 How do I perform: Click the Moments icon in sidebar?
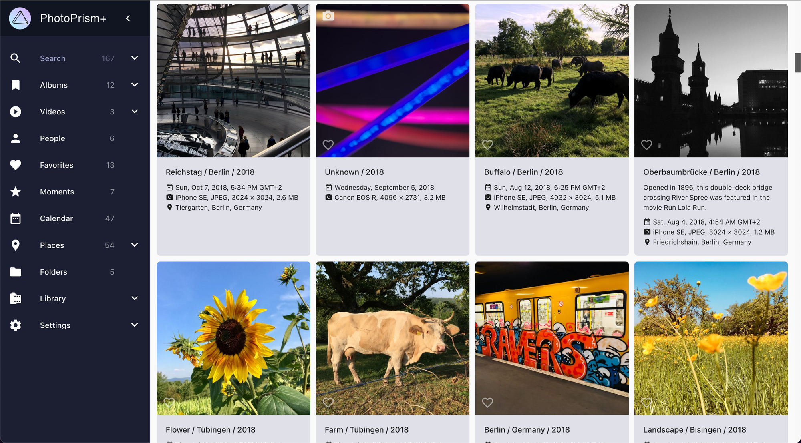pyautogui.click(x=16, y=192)
